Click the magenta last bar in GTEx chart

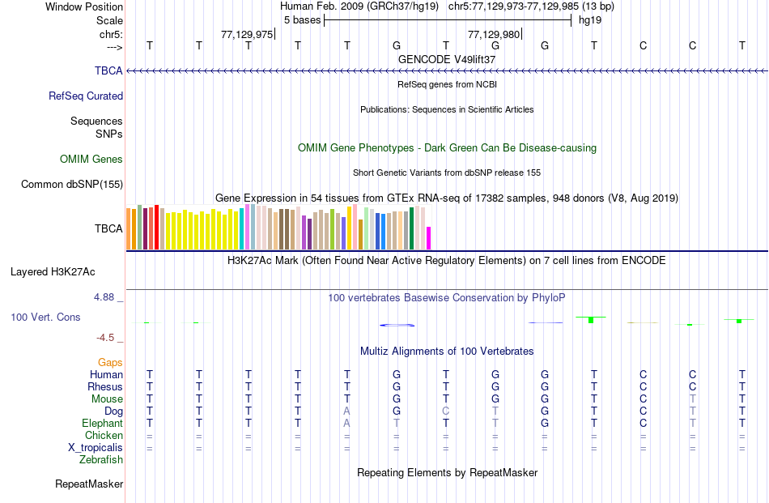(429, 238)
